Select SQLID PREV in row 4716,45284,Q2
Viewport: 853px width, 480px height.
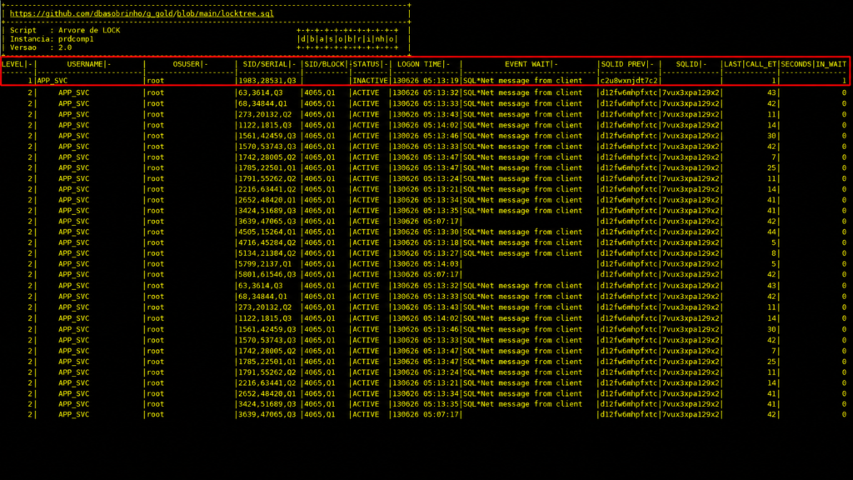pos(629,242)
